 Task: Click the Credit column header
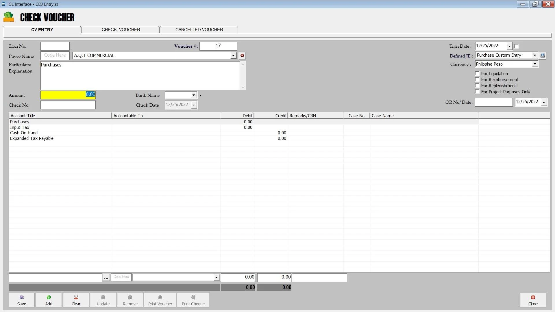point(271,116)
